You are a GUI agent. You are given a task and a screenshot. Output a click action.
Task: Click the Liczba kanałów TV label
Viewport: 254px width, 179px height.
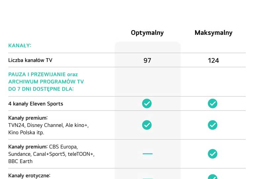click(30, 60)
